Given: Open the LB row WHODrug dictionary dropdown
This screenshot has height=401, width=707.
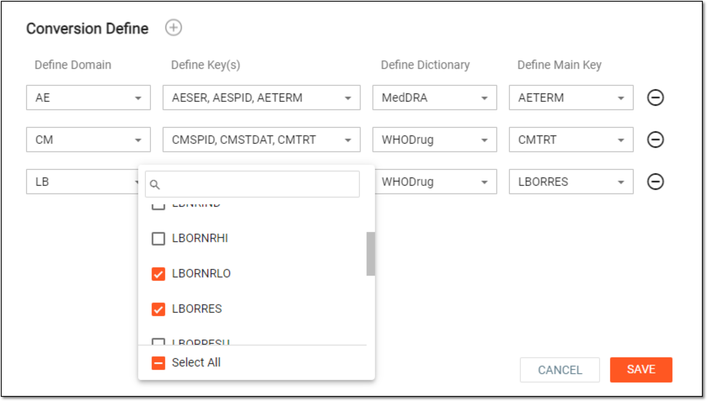Looking at the screenshot, I should click(x=436, y=182).
